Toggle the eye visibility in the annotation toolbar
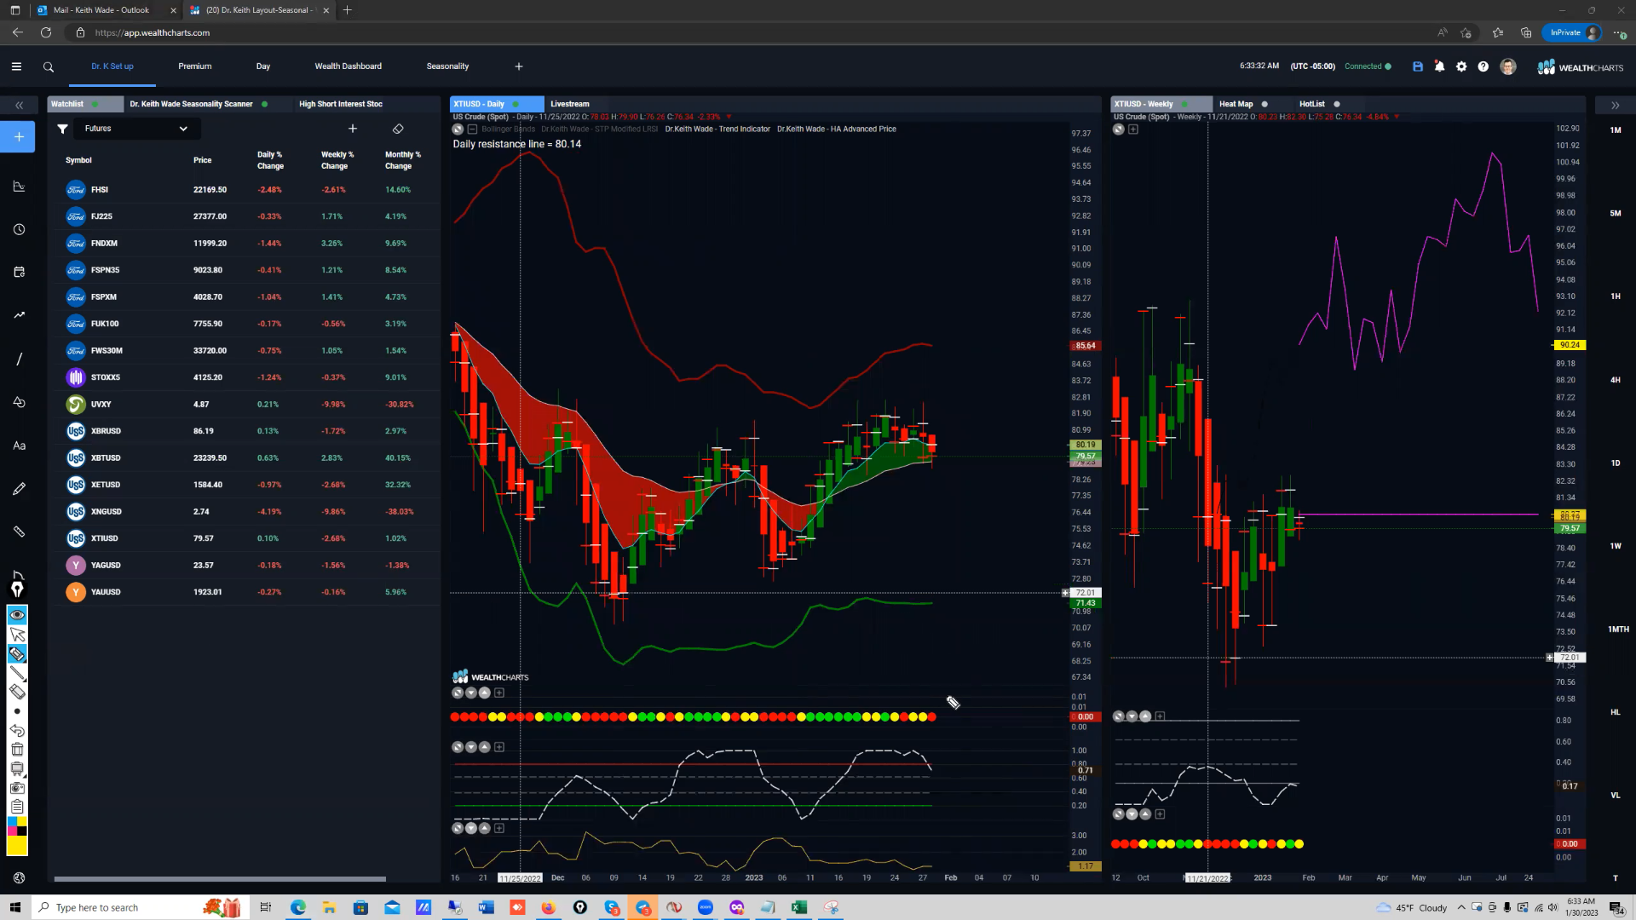 17,615
